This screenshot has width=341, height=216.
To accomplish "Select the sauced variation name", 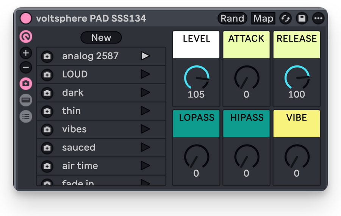I will pos(79,148).
